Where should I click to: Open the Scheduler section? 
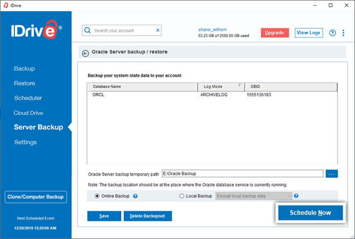(28, 98)
